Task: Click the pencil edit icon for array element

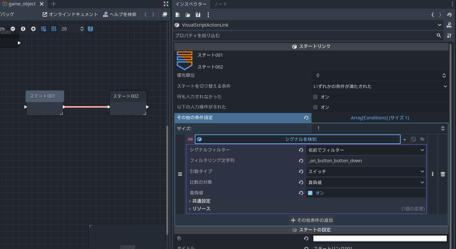Action: pyautogui.click(x=432, y=174)
